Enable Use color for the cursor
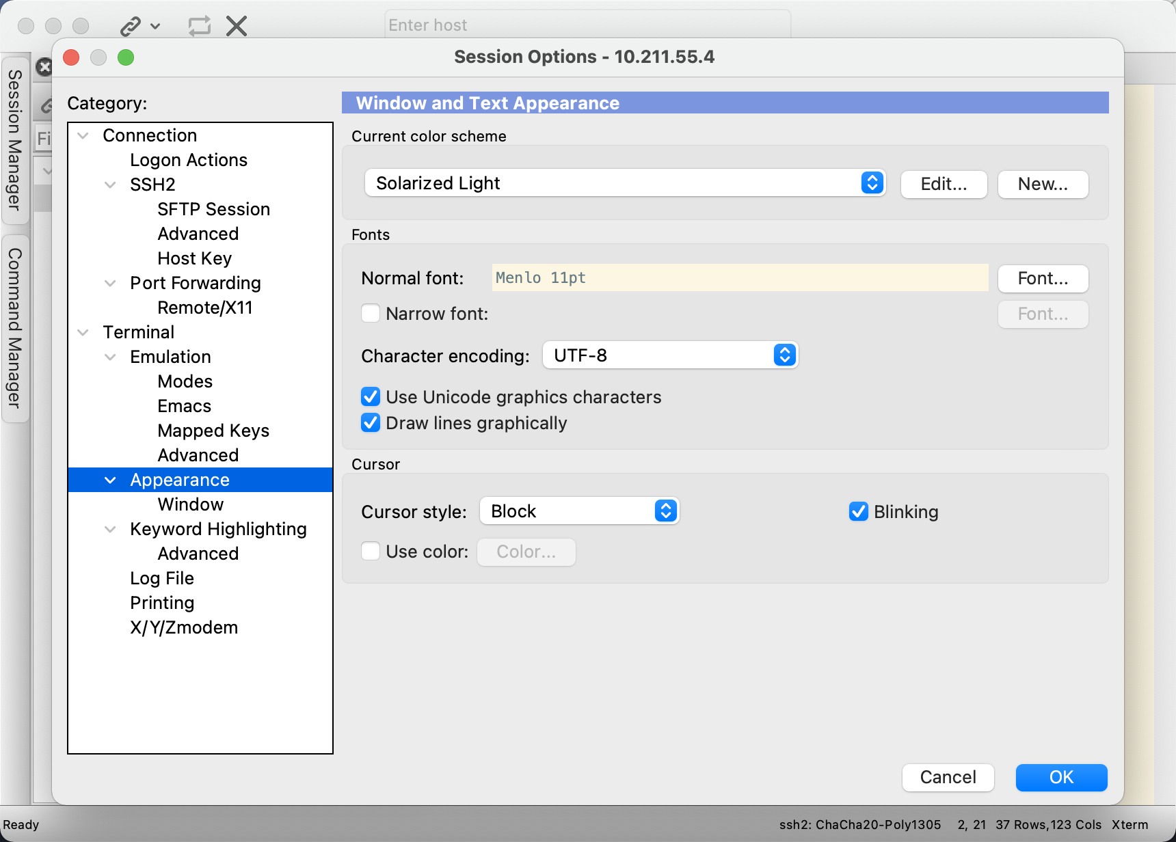Viewport: 1176px width, 842px height. [x=370, y=551]
